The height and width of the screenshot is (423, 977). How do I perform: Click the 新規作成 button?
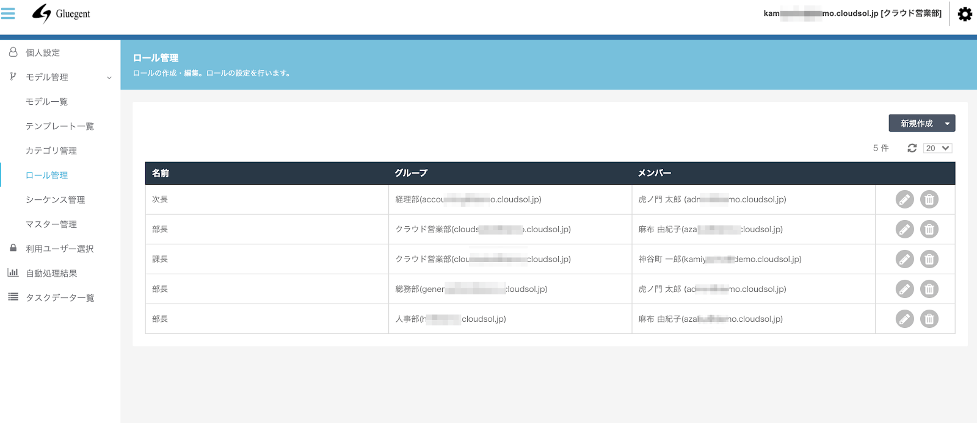click(x=917, y=123)
